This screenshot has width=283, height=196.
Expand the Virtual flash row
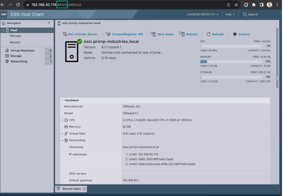62,134
